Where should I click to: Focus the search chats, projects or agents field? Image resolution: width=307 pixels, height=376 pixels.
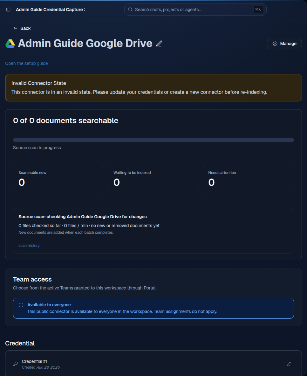pos(195,10)
